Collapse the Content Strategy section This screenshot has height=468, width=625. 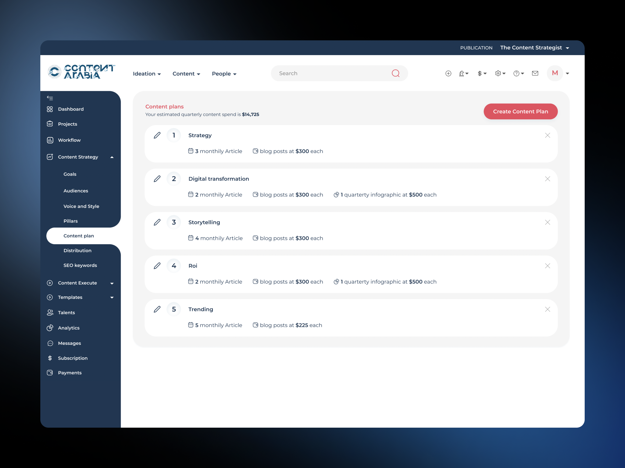112,157
